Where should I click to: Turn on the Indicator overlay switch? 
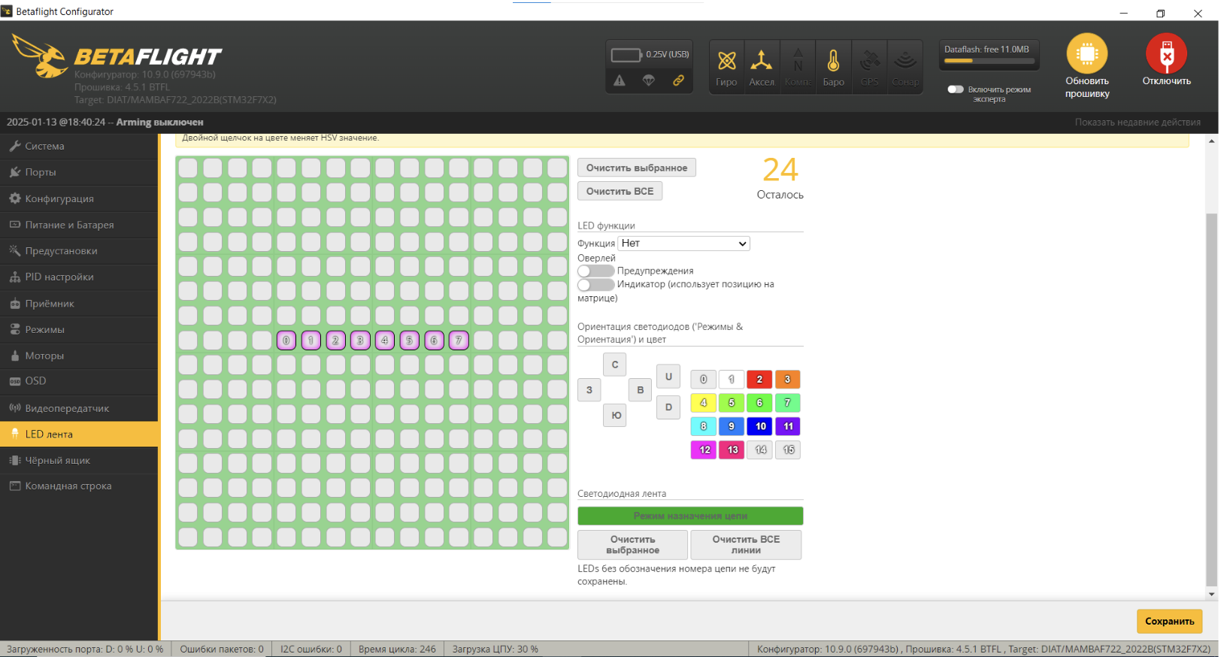coord(595,285)
